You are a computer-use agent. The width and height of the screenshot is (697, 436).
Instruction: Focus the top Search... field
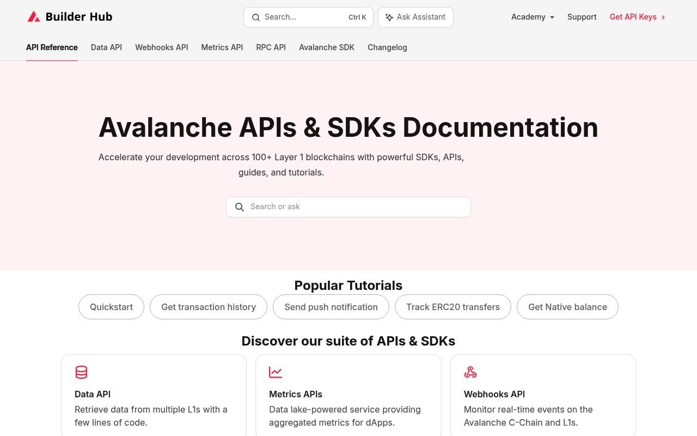point(308,17)
